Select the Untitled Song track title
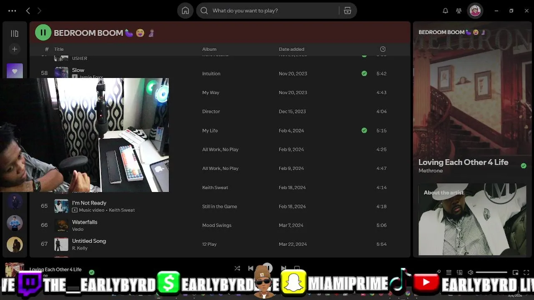This screenshot has width=534, height=300. 89,241
